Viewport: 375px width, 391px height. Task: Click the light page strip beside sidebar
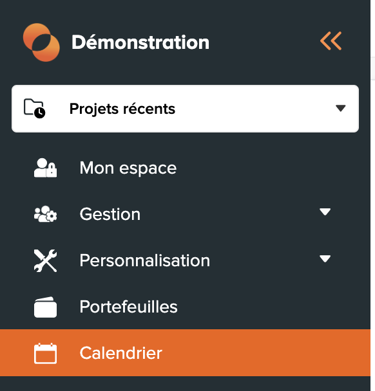[x=373, y=195]
